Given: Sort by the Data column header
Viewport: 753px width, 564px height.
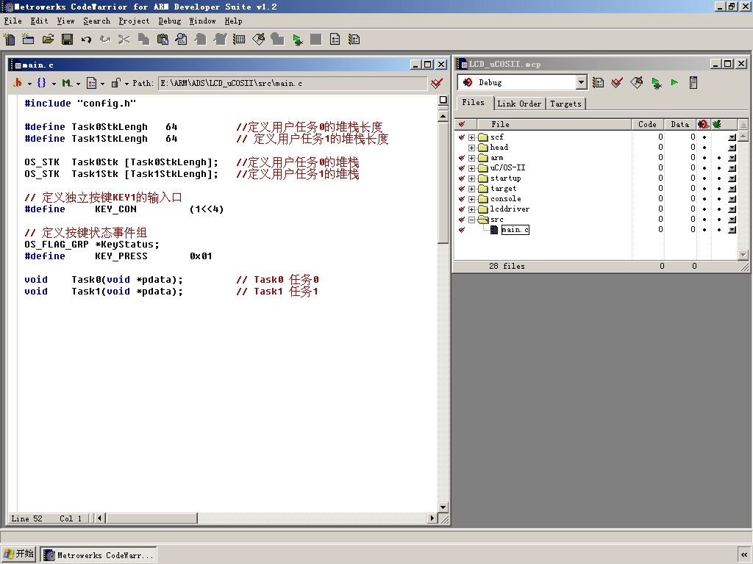Looking at the screenshot, I should point(680,124).
